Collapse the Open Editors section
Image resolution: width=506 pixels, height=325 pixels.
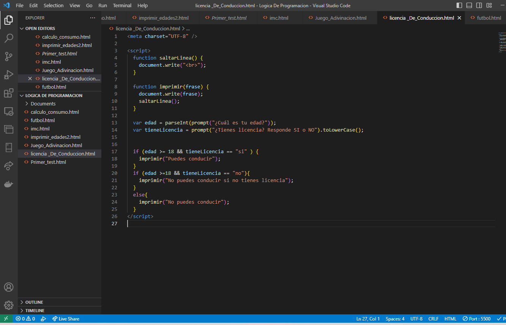click(60, 28)
